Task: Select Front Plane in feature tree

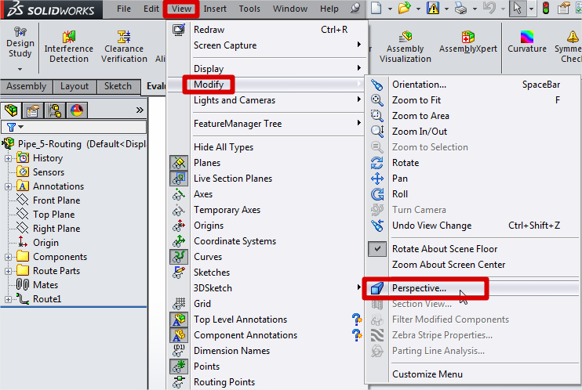Action: (56, 200)
